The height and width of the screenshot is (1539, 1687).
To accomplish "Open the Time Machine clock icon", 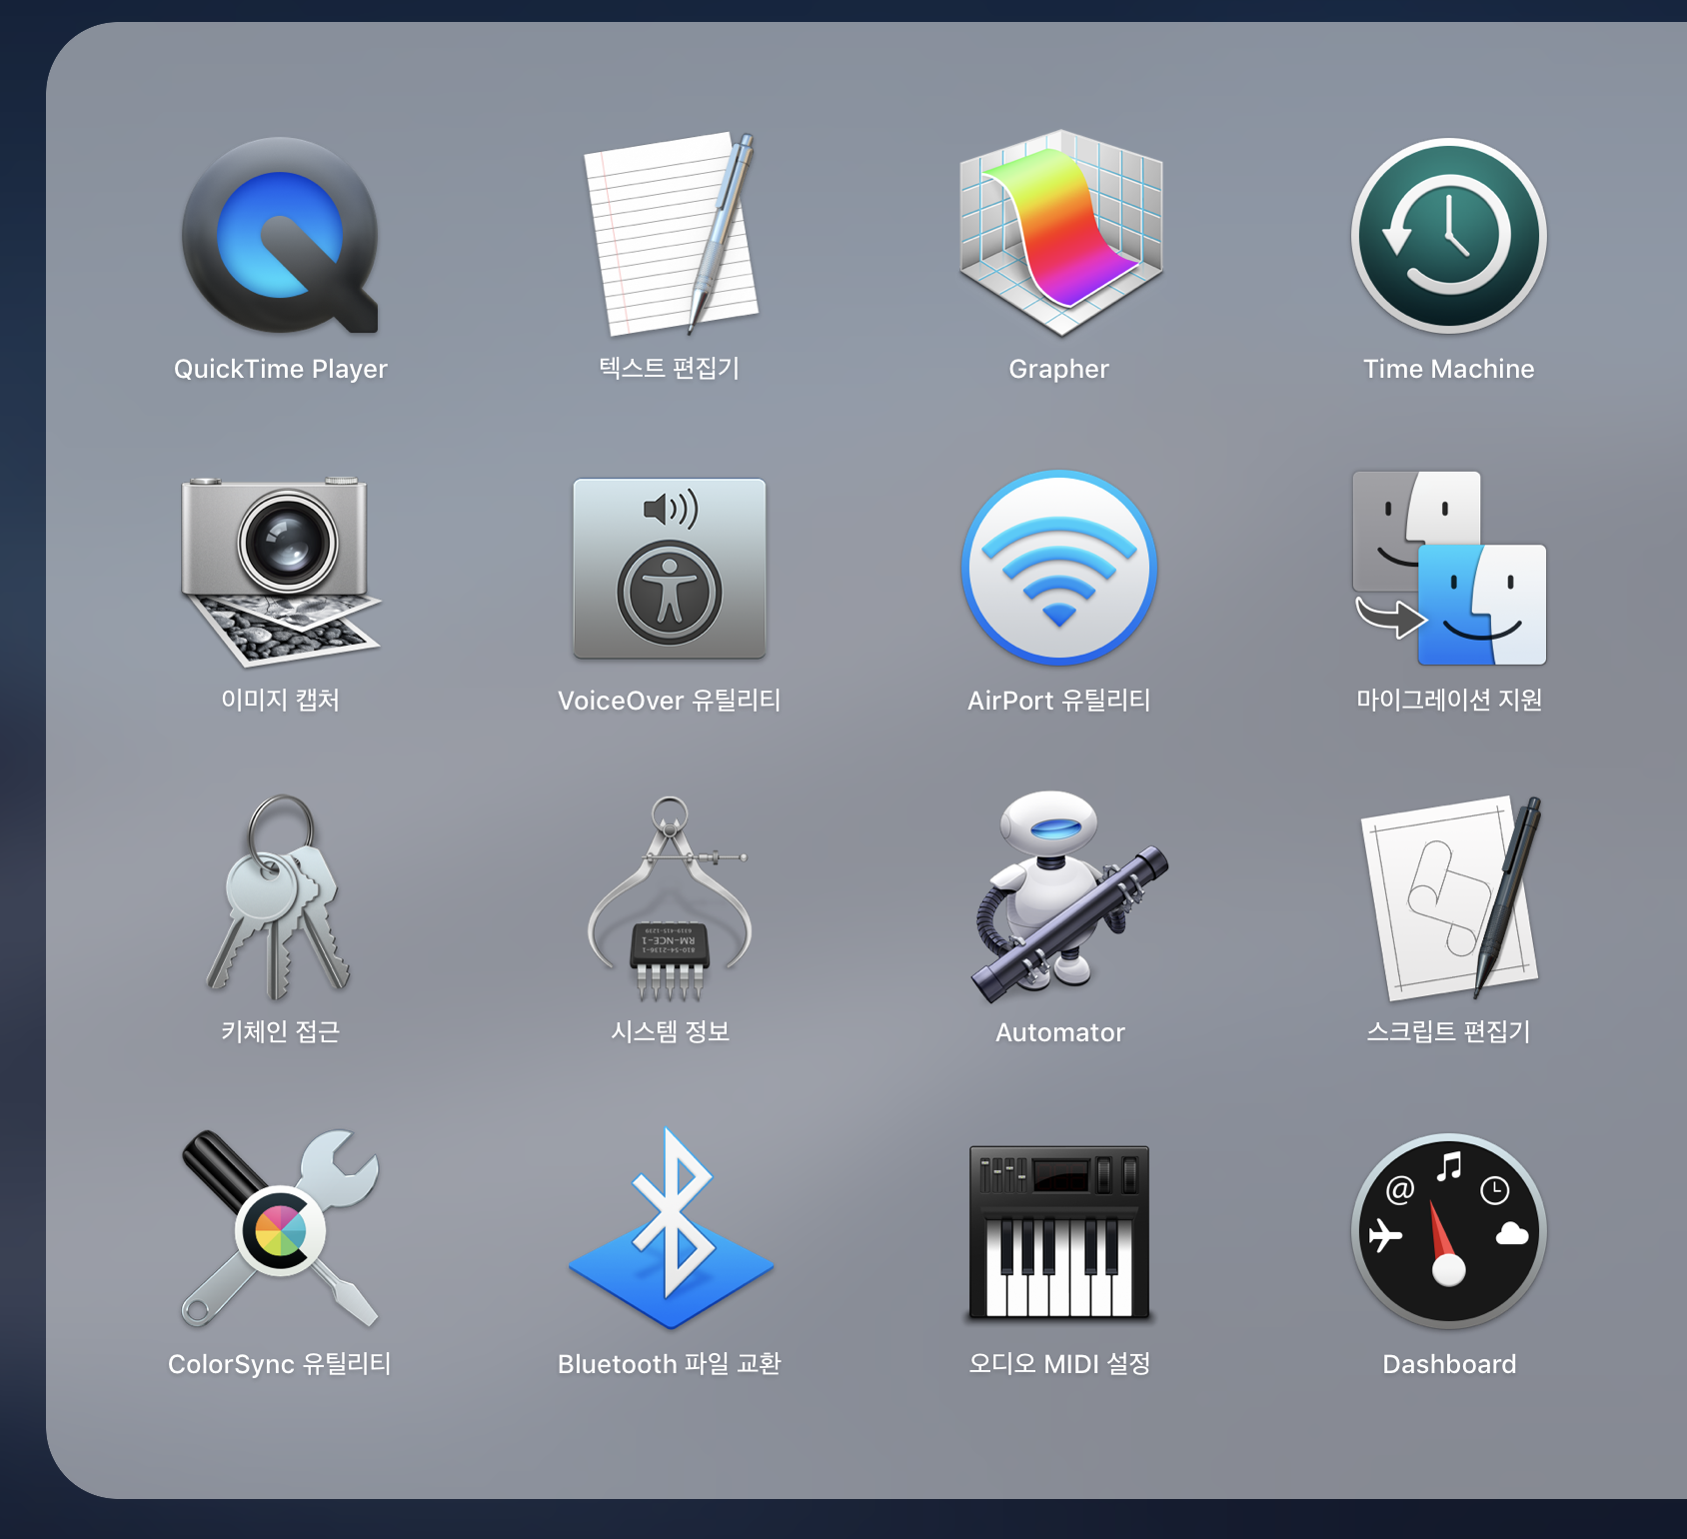I will pyautogui.click(x=1449, y=236).
